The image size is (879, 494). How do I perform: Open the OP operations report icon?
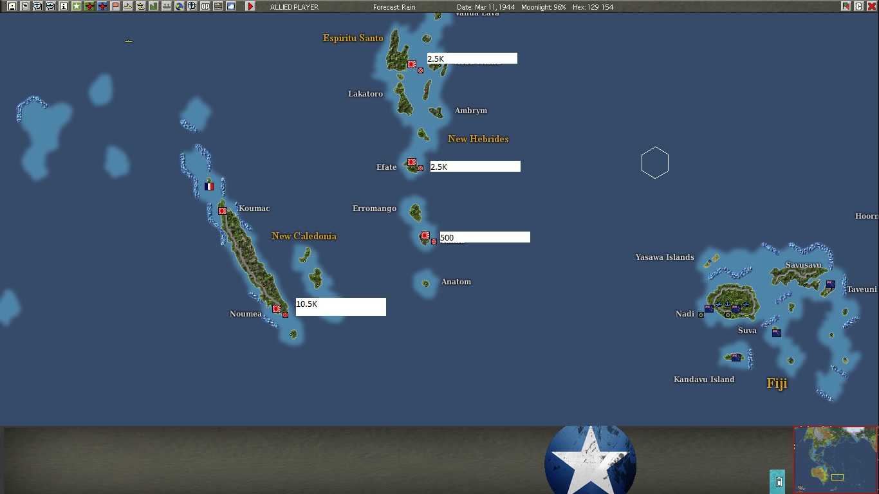coord(205,6)
